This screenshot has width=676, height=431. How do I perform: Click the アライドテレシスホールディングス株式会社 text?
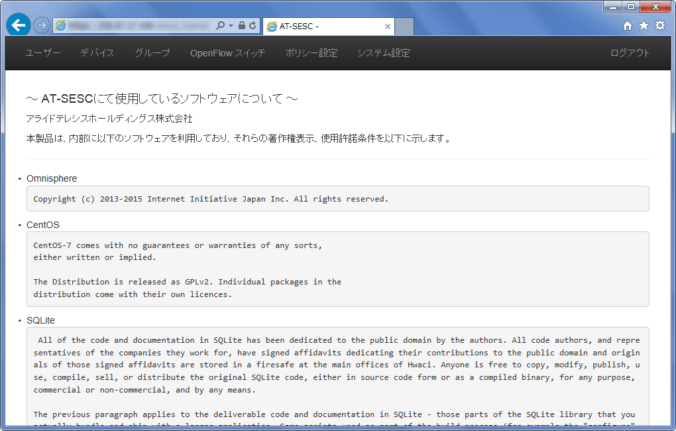click(109, 119)
